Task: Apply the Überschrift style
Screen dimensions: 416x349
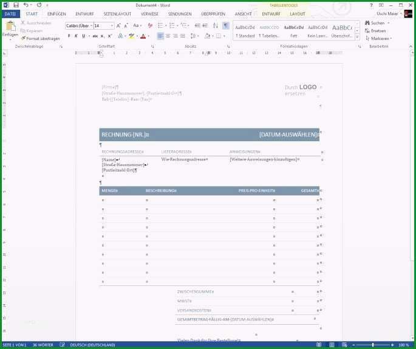Action: (x=342, y=31)
